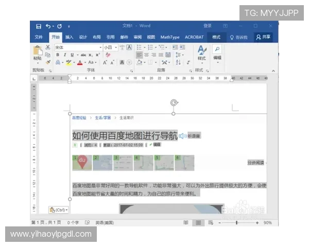The width and height of the screenshot is (309, 247).
Task: Open the 编辑 find and edit menu
Action: [x=217, y=54]
